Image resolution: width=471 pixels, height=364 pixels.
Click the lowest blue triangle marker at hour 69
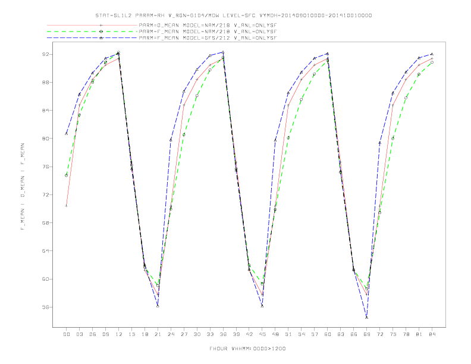pyautogui.click(x=367, y=317)
